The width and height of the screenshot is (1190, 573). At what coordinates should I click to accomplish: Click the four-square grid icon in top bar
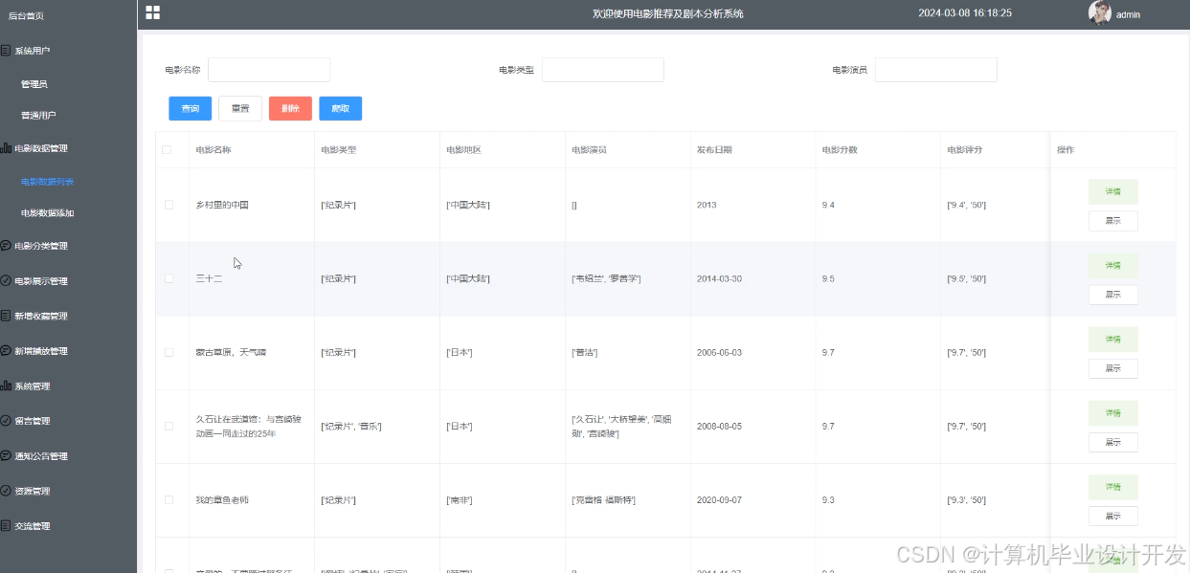pyautogui.click(x=152, y=12)
